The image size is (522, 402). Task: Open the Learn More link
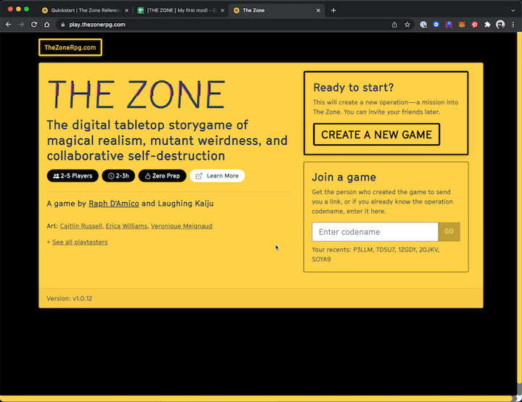[217, 176]
